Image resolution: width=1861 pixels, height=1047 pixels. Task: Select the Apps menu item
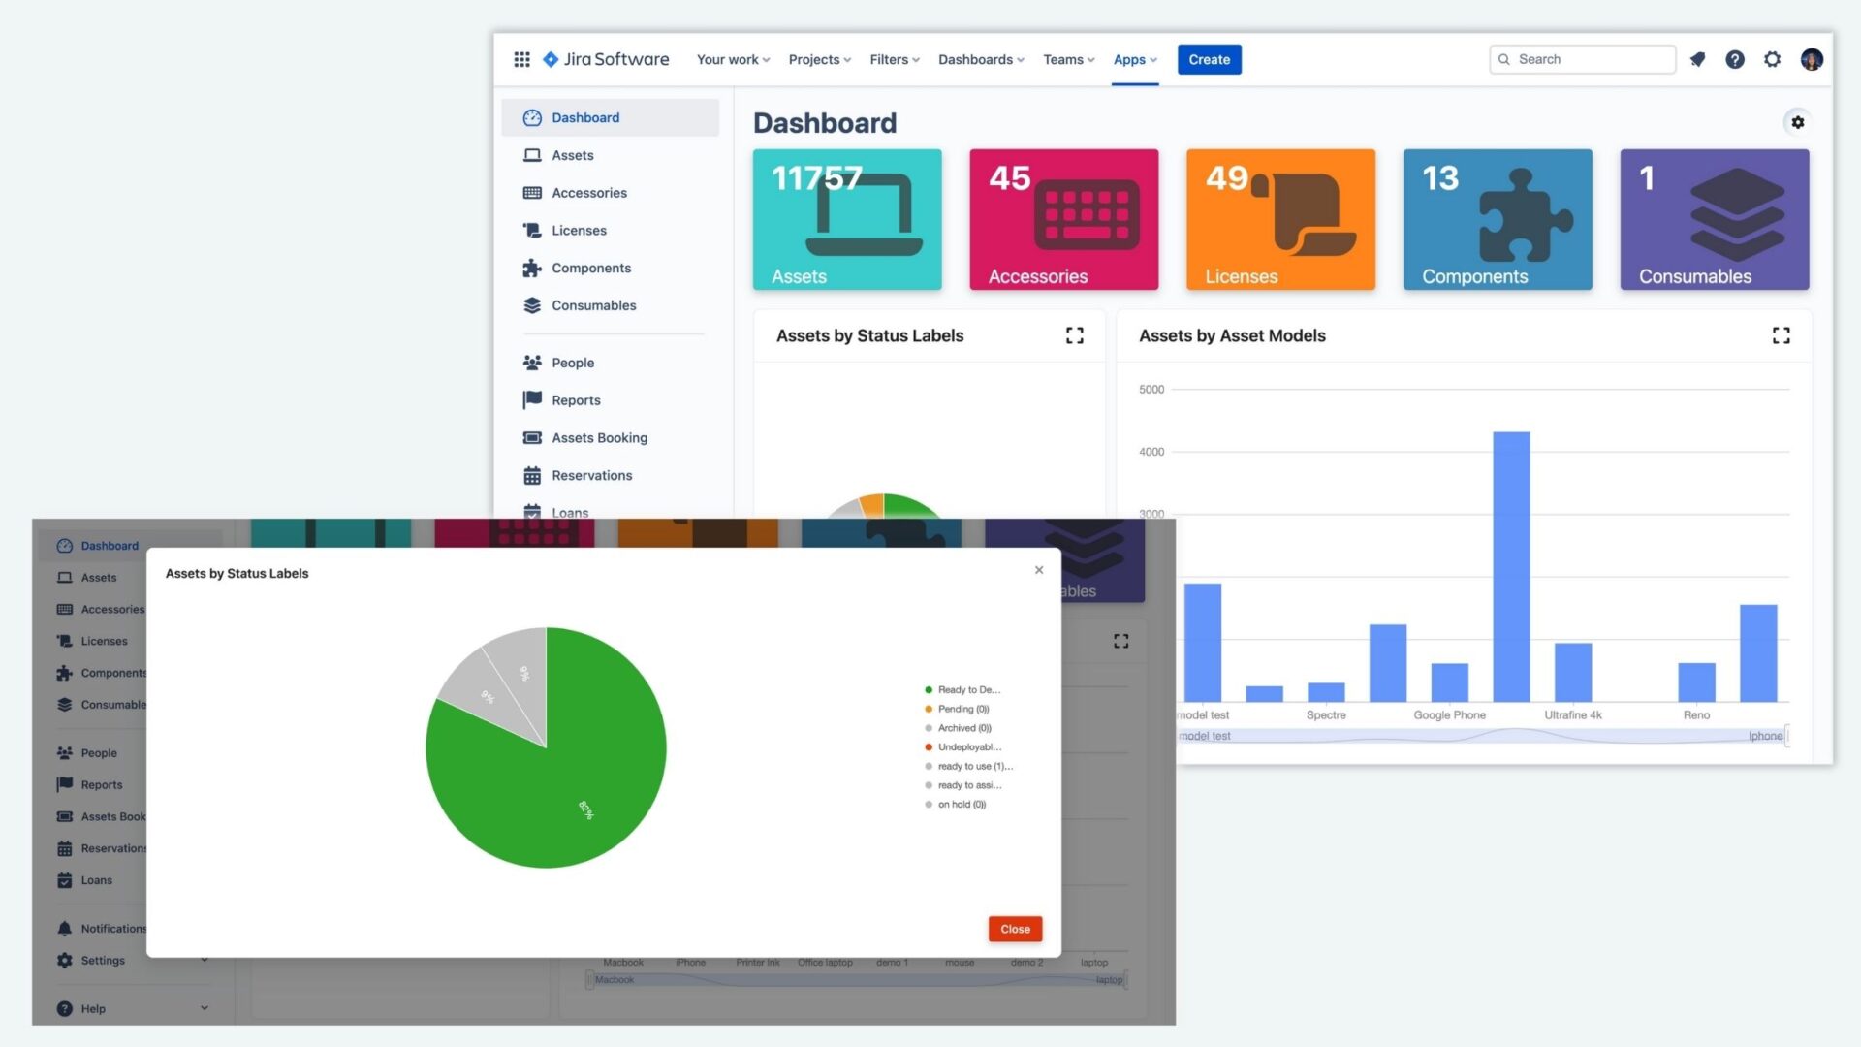tap(1131, 59)
